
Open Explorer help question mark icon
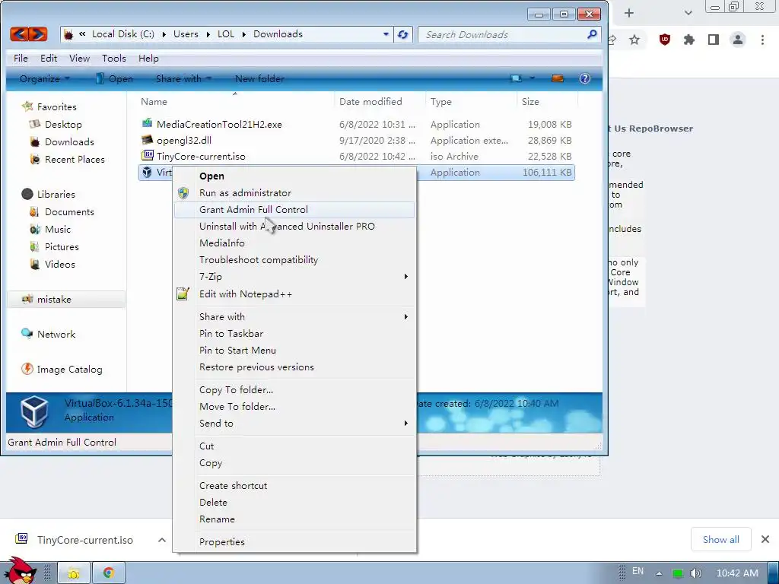tap(585, 78)
